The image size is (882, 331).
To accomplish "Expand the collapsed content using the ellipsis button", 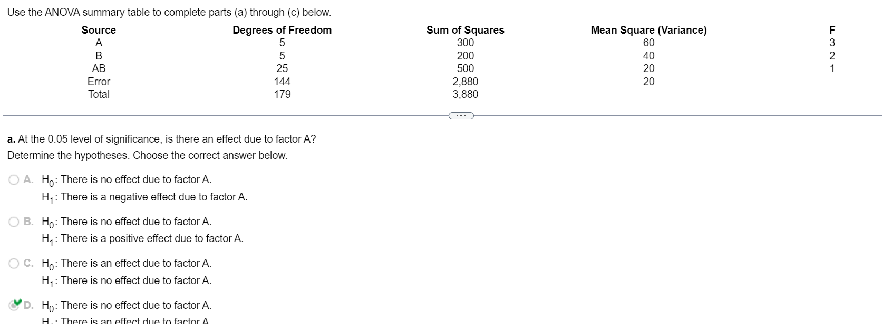I will (461, 115).
